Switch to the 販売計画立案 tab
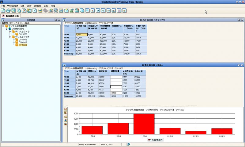This screenshot has width=245, height=147. tap(12, 16)
